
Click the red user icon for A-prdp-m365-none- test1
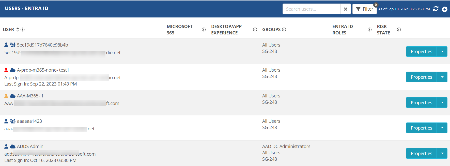point(6,70)
